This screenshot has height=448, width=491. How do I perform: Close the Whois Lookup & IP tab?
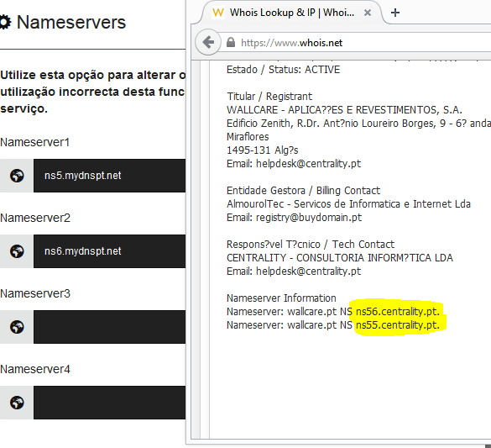368,13
